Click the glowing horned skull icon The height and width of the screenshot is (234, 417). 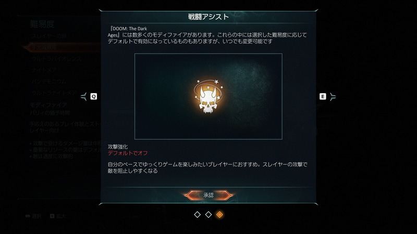coord(208,97)
